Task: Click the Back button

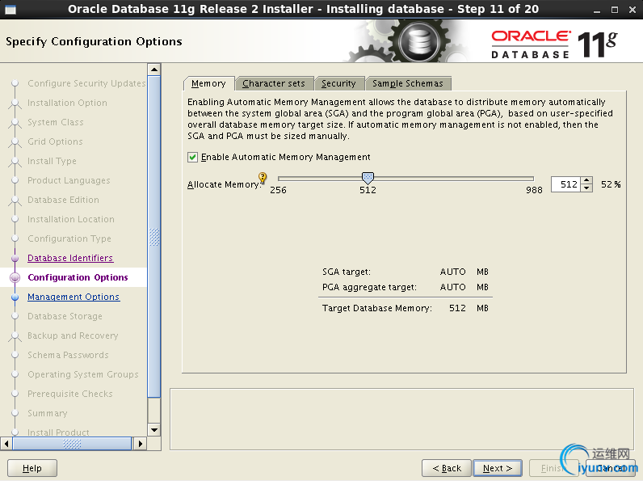Action: click(447, 468)
